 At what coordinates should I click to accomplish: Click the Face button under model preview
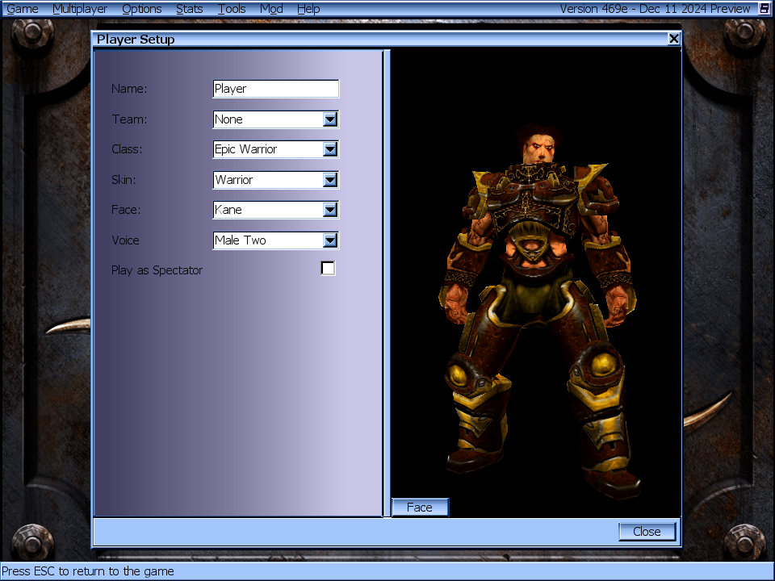[x=420, y=508]
